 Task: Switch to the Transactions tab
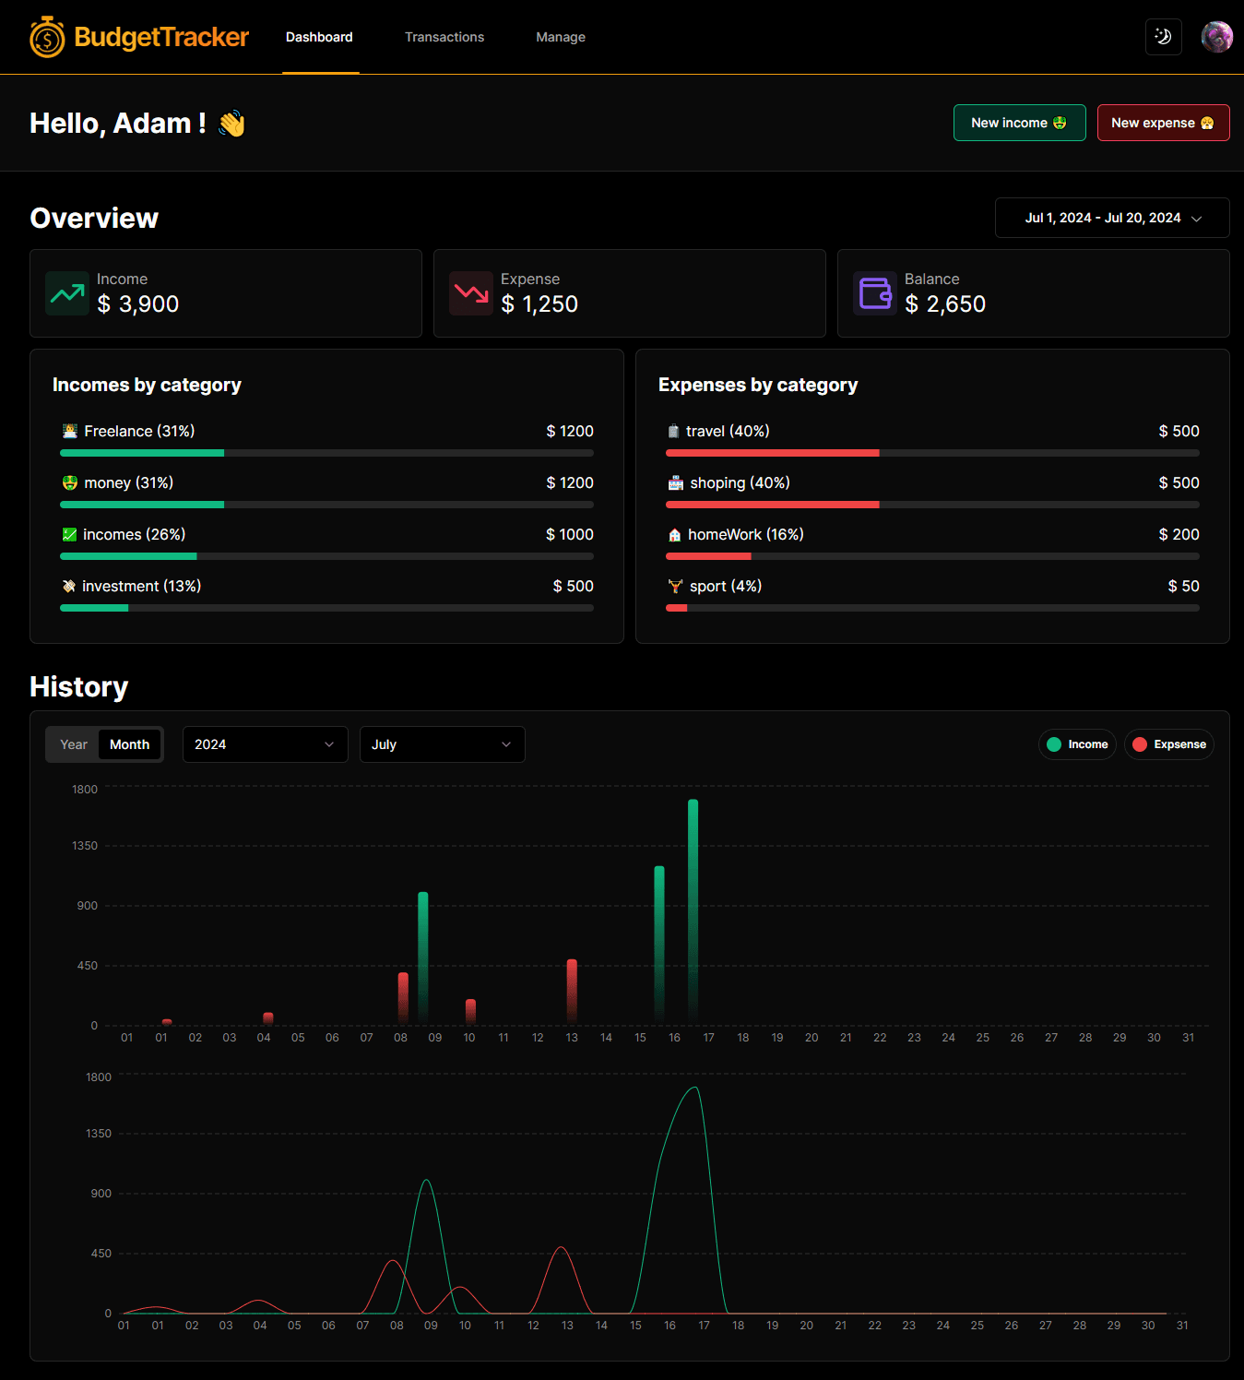pos(444,37)
